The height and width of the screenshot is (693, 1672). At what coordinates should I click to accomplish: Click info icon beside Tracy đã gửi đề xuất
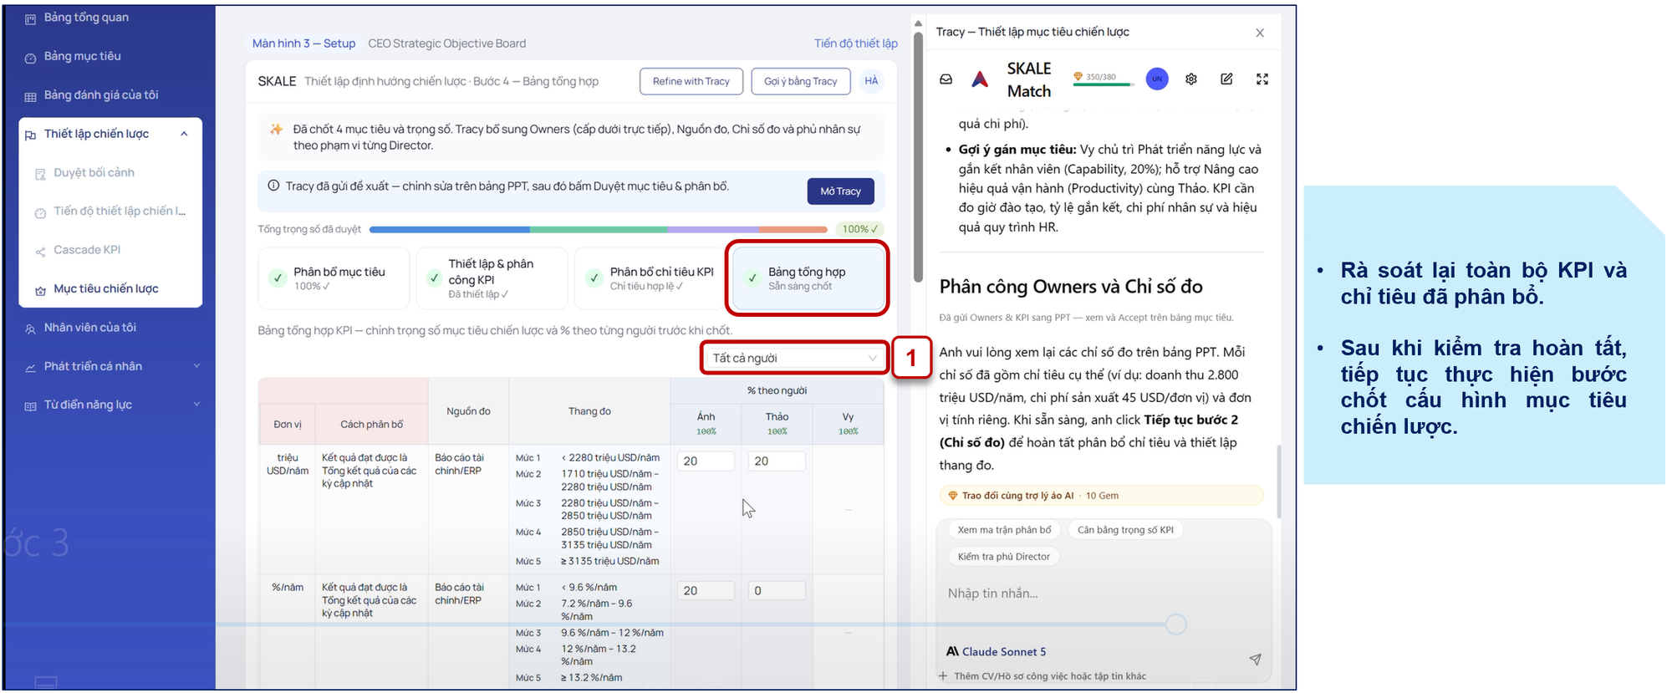coord(273,186)
